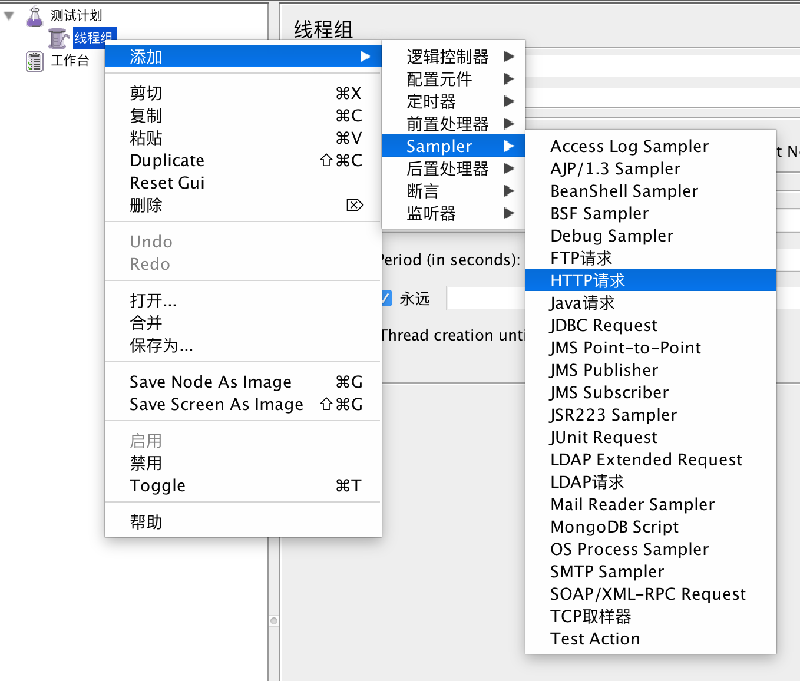Choose Save Node As Image
The height and width of the screenshot is (681, 800).
210,382
